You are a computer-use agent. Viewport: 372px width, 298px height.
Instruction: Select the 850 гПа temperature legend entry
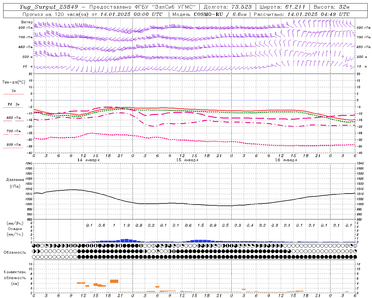(x=14, y=118)
